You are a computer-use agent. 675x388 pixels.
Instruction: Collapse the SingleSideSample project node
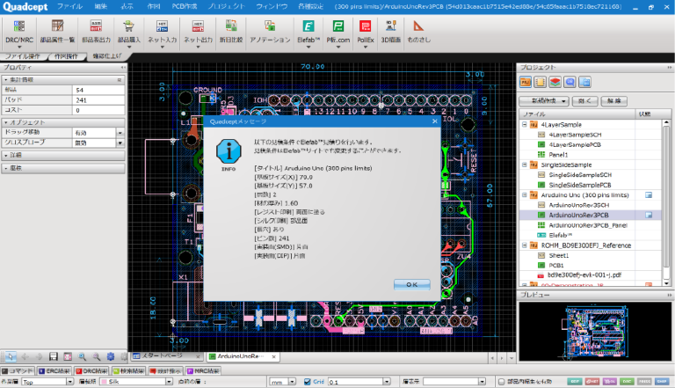pyautogui.click(x=525, y=165)
